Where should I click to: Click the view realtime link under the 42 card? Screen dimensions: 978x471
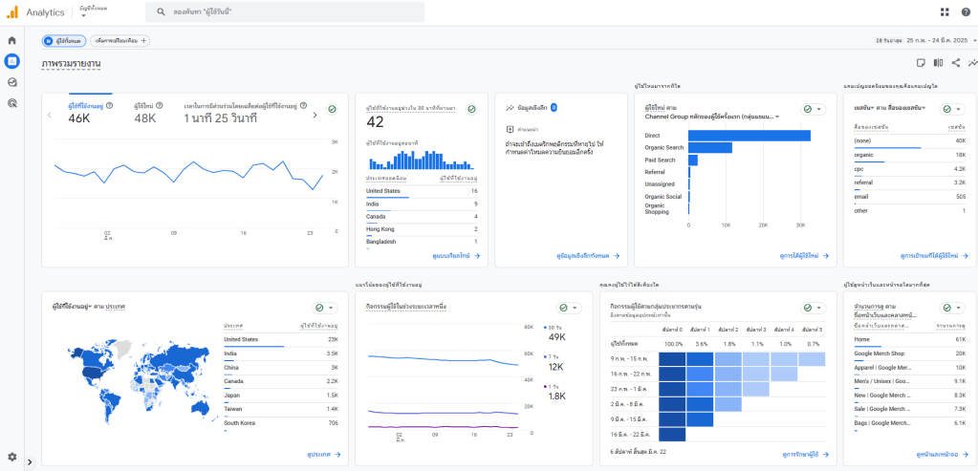pyautogui.click(x=455, y=256)
